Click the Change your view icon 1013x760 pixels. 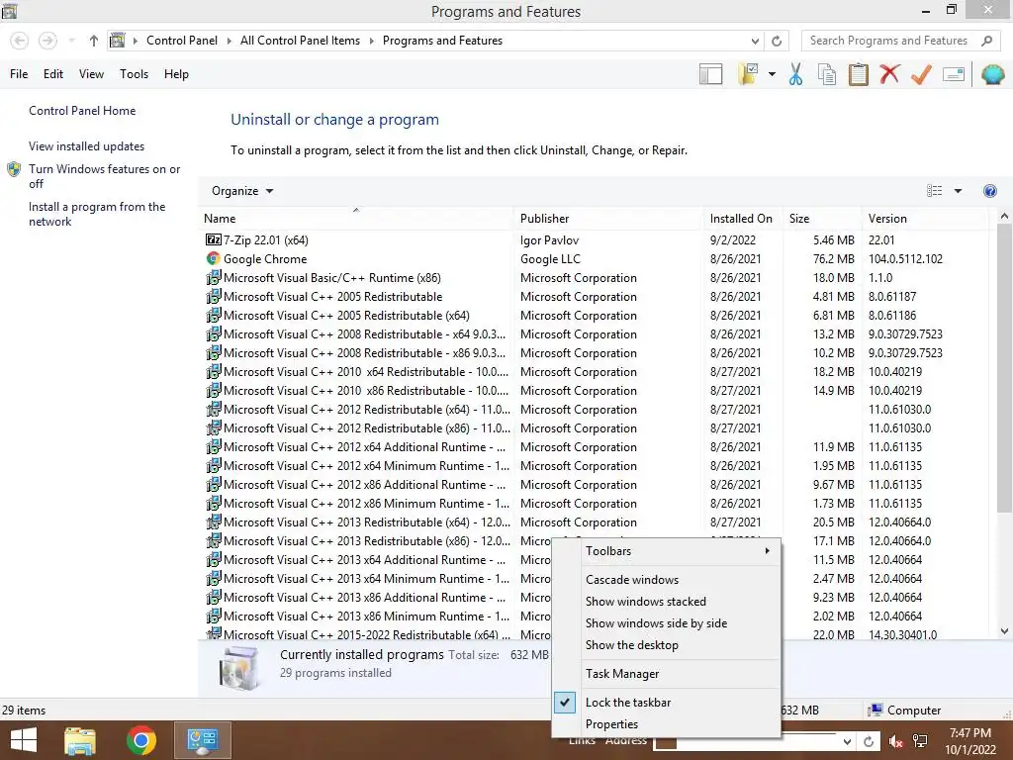[934, 191]
